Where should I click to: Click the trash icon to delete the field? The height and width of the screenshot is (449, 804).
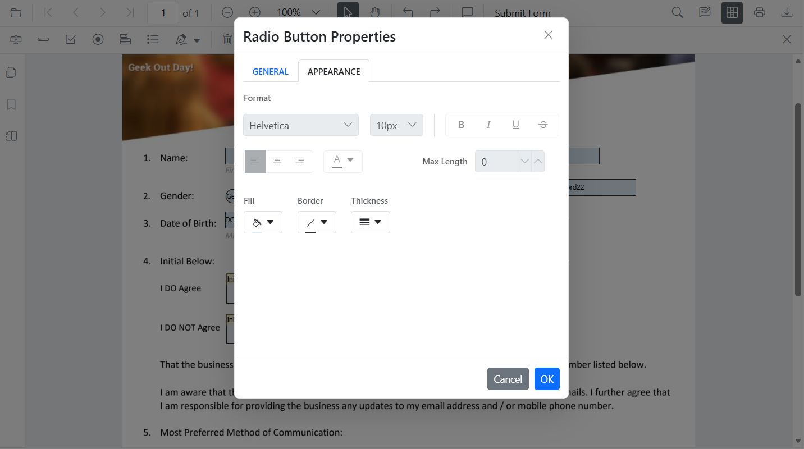tap(227, 39)
